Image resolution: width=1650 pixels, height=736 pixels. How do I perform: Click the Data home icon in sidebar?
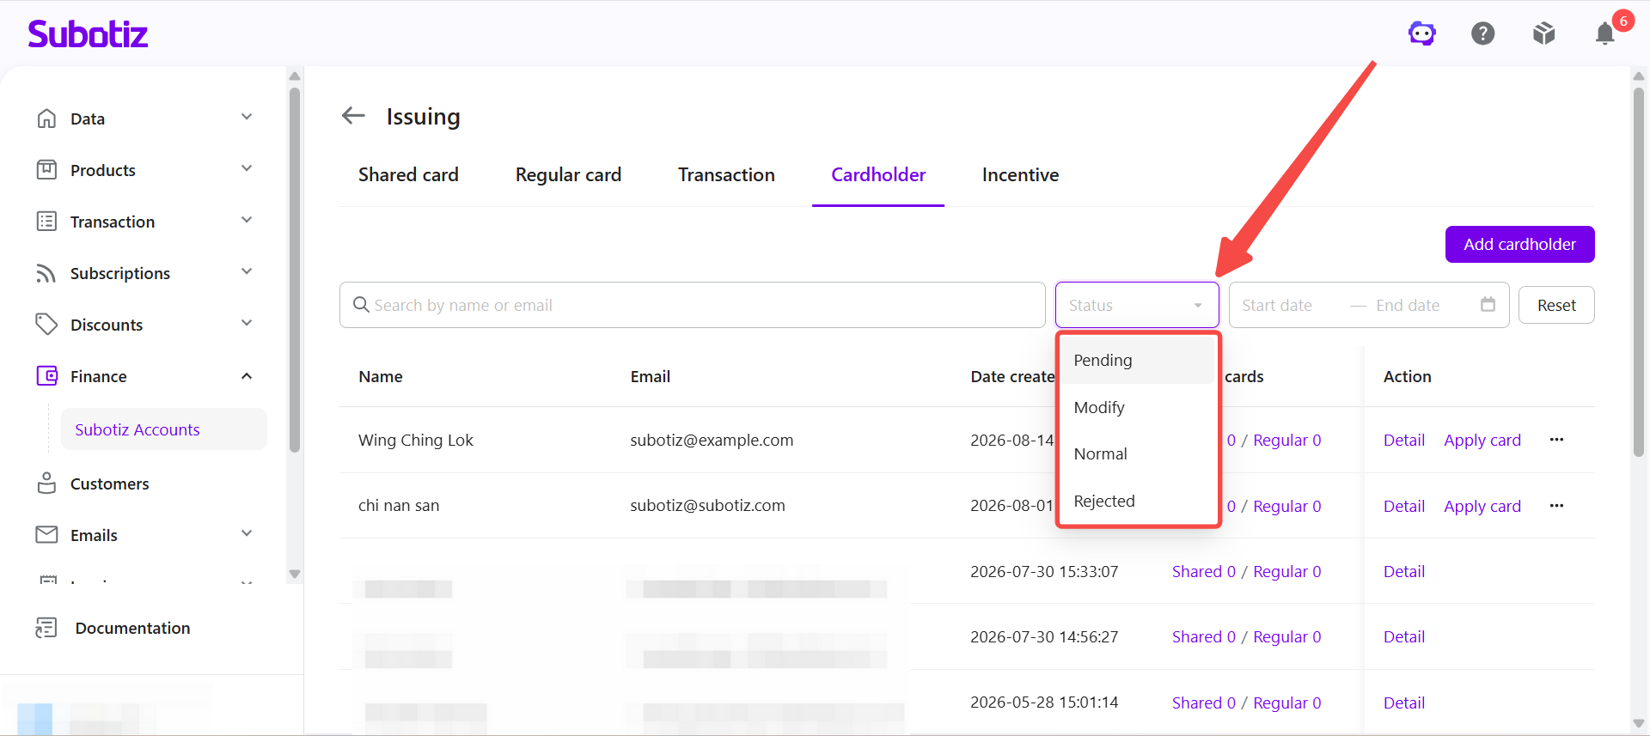pyautogui.click(x=46, y=118)
